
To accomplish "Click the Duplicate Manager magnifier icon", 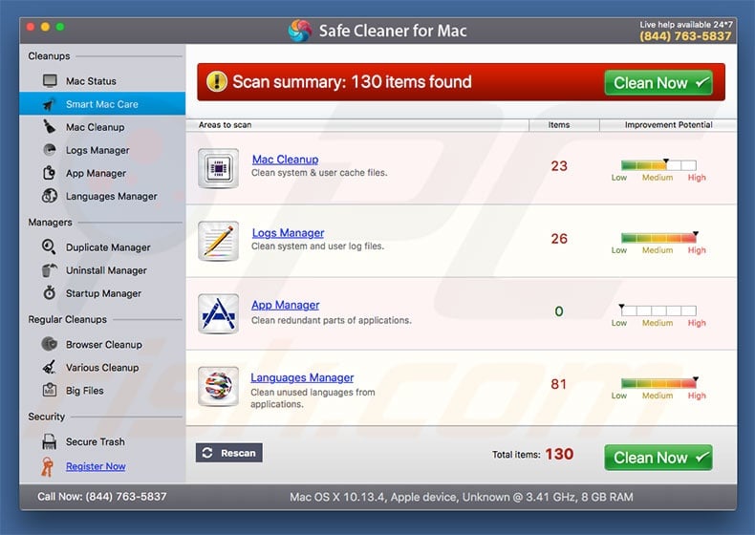I will pos(49,246).
